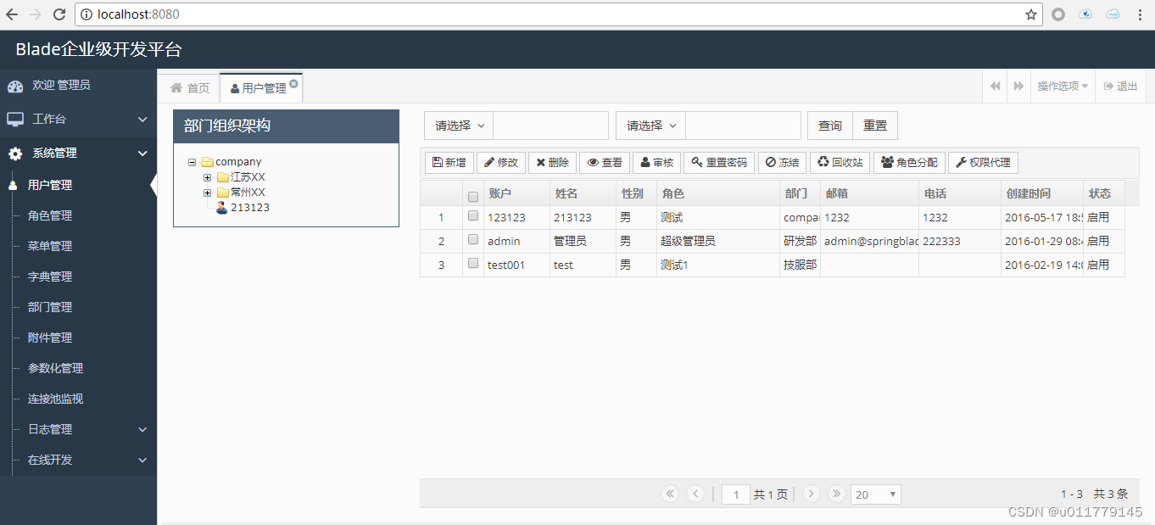The image size is (1155, 525).
Task: Click the 删除 (delete) toolbar icon
Action: pos(552,162)
